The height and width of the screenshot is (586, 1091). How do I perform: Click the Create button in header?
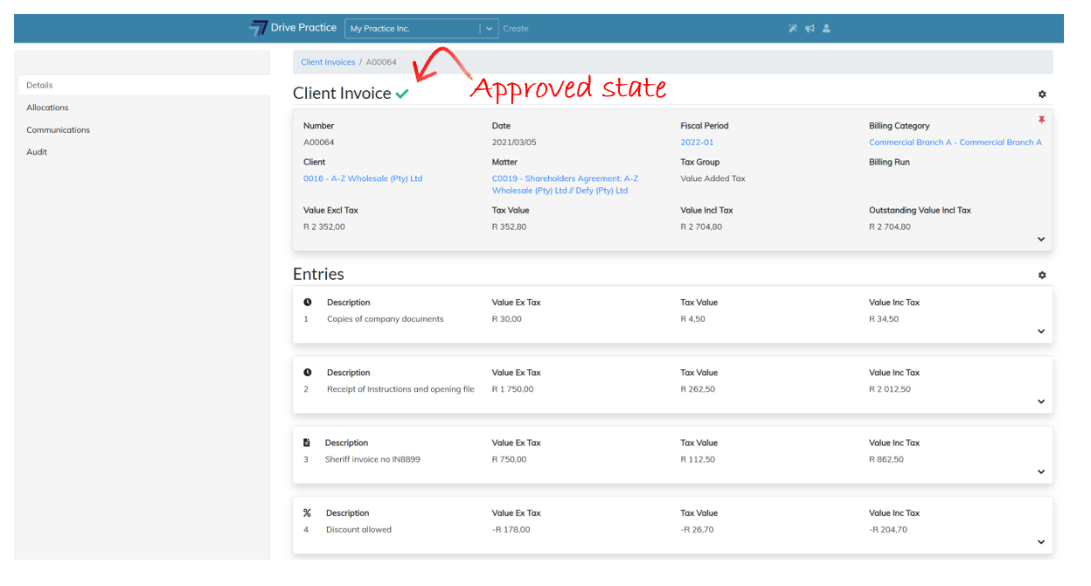coord(516,29)
